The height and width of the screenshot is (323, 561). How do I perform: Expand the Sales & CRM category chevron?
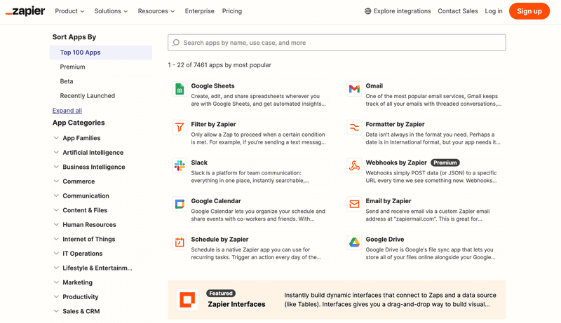click(56, 311)
